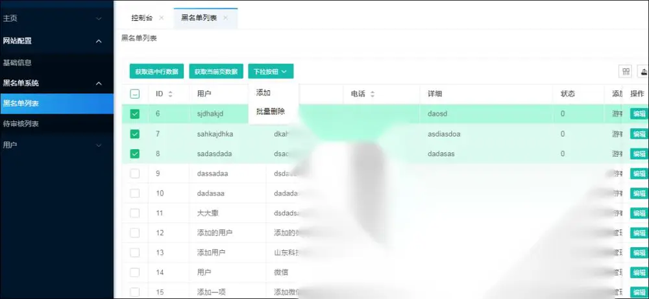The image size is (649, 299).
Task: Click 编辑 for row ID 14
Action: (639, 272)
